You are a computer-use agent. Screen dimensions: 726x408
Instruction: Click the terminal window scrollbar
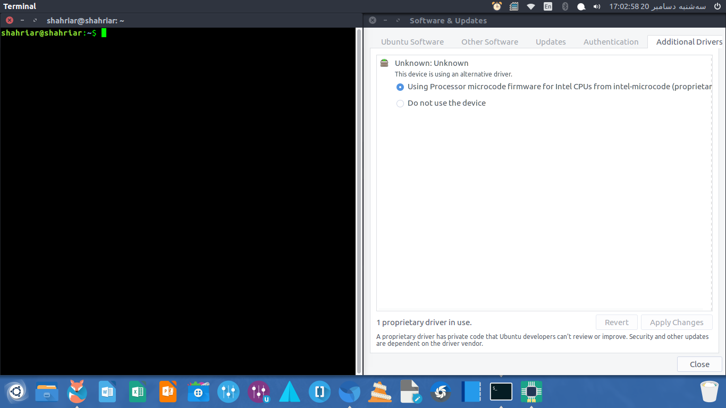(x=359, y=202)
